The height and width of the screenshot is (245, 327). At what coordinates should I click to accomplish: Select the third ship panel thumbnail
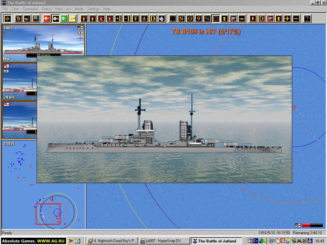pyautogui.click(x=19, y=120)
